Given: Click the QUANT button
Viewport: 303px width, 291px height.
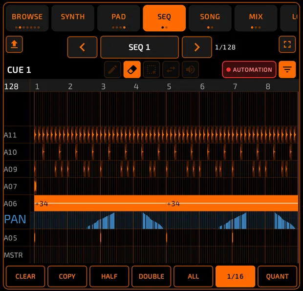Looking at the screenshot, I should tap(277, 276).
